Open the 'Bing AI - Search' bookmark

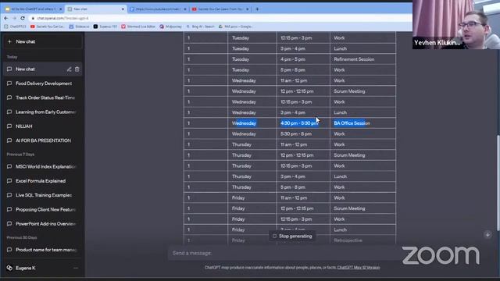(200, 27)
